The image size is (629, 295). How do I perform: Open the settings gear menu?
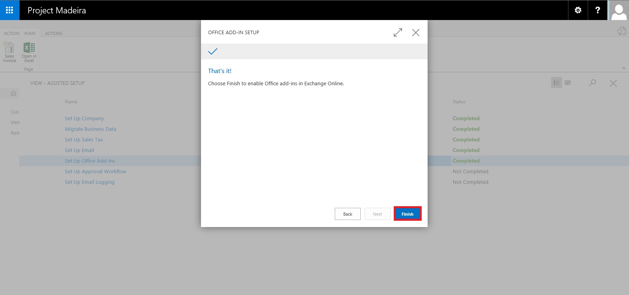pyautogui.click(x=578, y=10)
